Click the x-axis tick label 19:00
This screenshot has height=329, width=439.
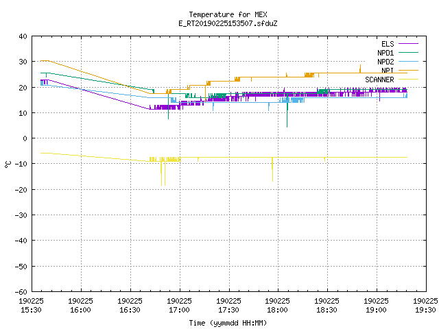tap(376, 310)
